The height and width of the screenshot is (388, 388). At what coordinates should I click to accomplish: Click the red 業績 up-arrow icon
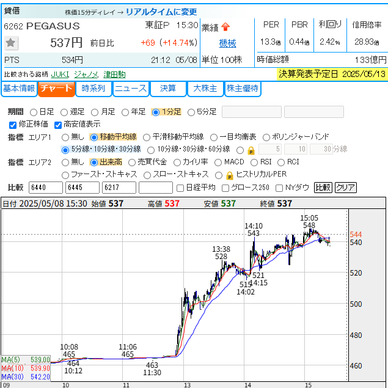click(225, 27)
